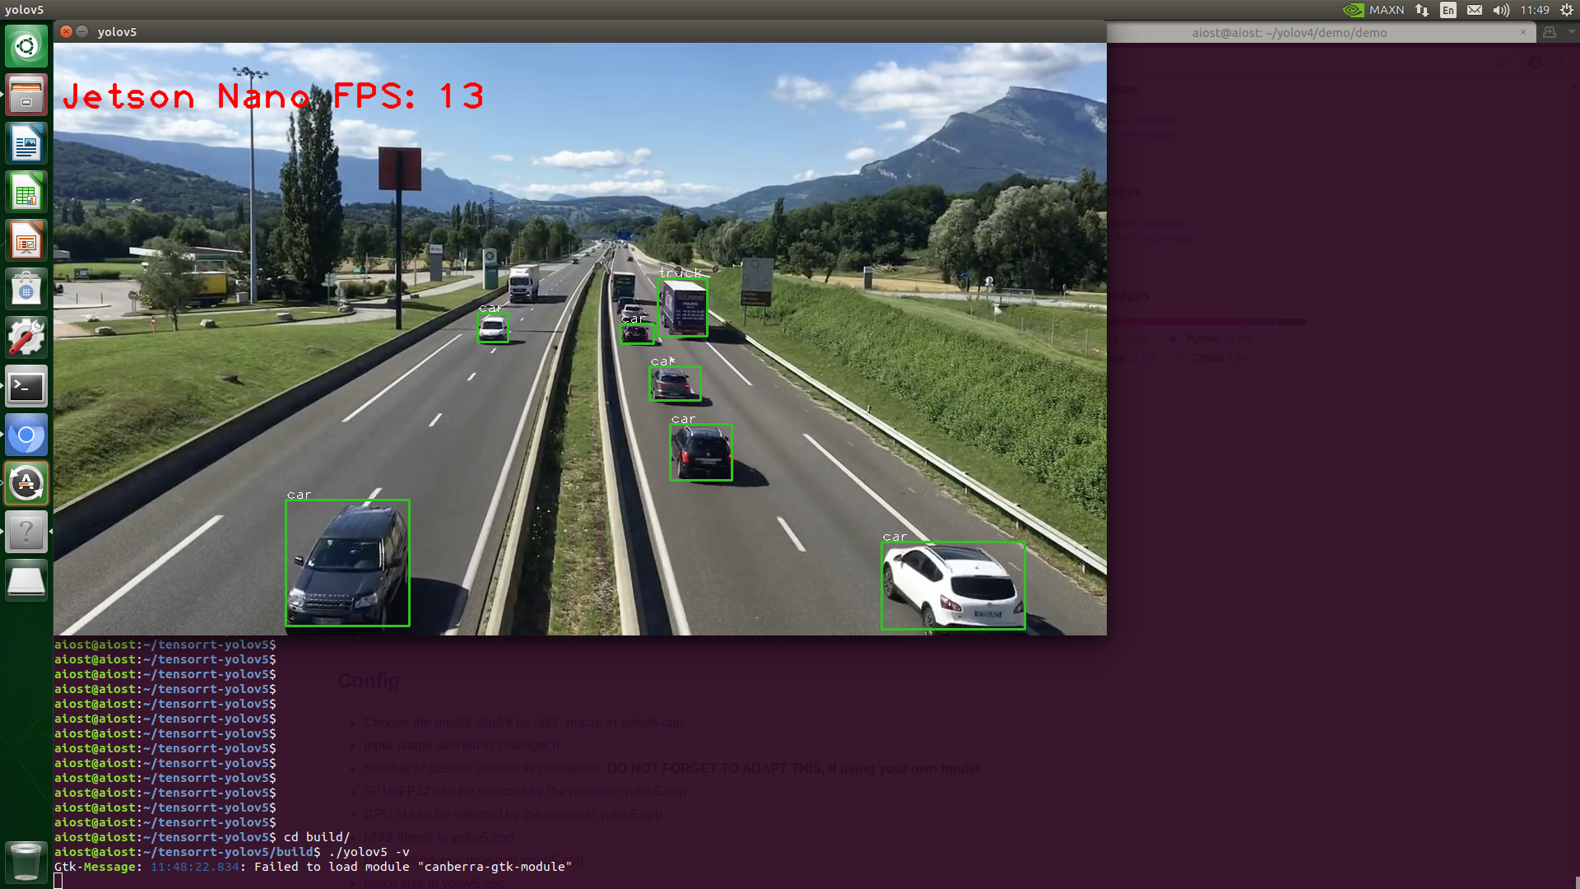Launch LibreOffice Impress from dock
The height and width of the screenshot is (889, 1580).
(26, 241)
